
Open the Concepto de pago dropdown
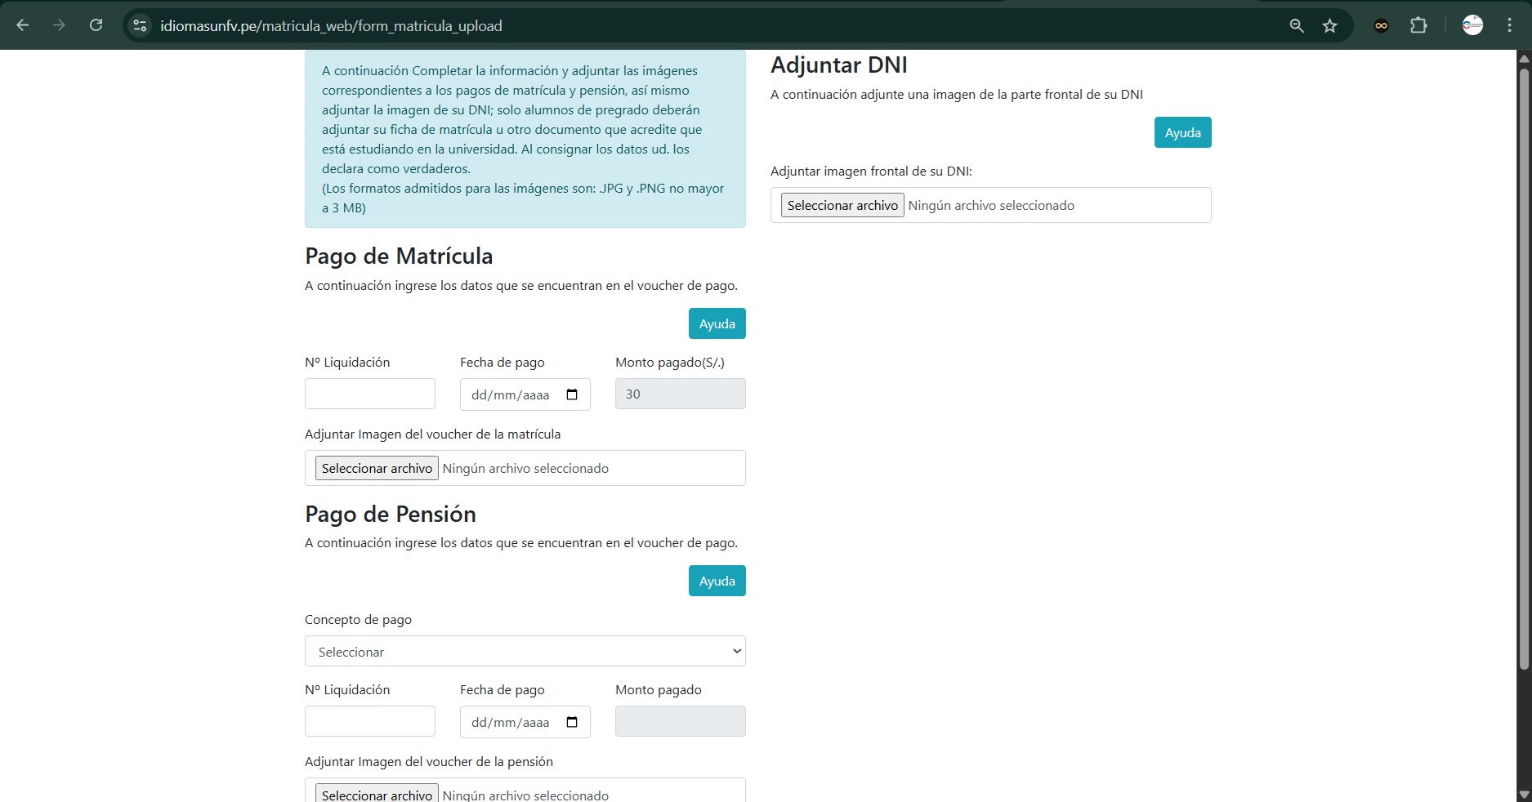coord(524,651)
